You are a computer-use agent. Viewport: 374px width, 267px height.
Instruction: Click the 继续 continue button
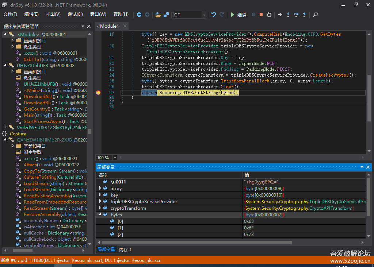click(x=238, y=15)
